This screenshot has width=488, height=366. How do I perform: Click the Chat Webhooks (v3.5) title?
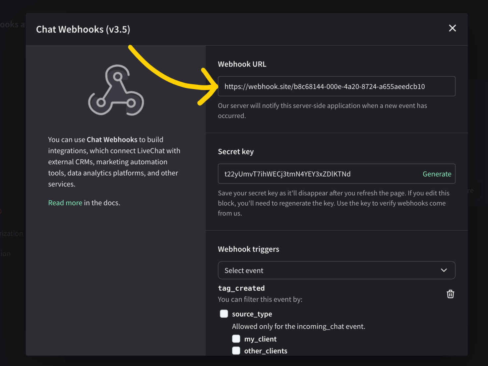pyautogui.click(x=83, y=29)
